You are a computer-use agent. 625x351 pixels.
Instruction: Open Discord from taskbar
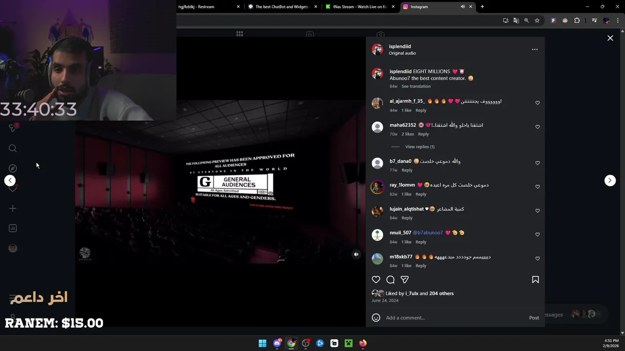click(x=277, y=343)
